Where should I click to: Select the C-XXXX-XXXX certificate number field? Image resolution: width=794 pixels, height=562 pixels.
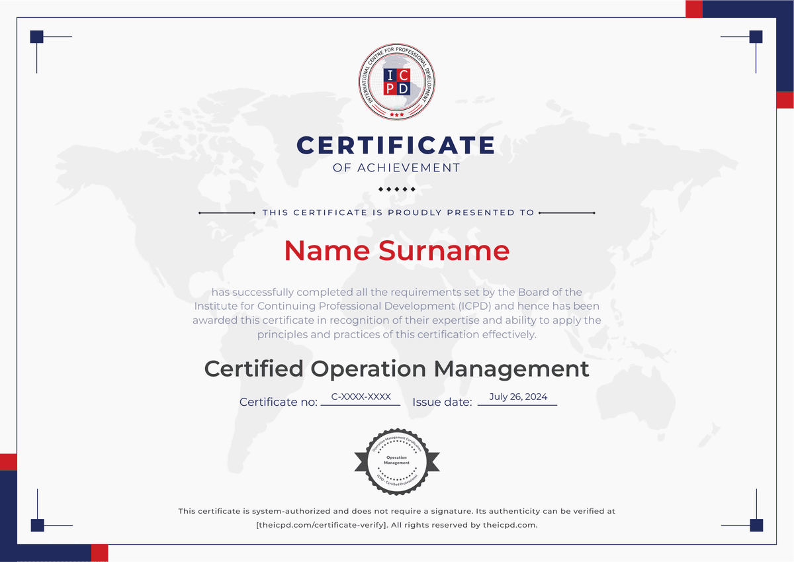click(x=361, y=397)
